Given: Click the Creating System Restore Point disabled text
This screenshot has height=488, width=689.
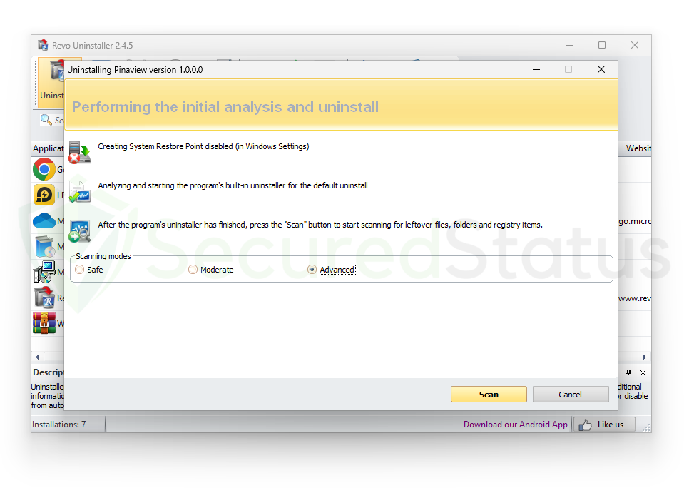Looking at the screenshot, I should click(203, 146).
